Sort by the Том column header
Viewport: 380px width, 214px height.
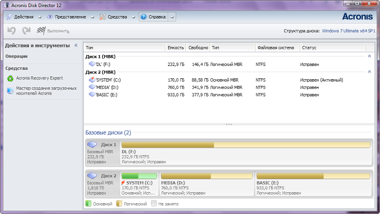pos(124,48)
